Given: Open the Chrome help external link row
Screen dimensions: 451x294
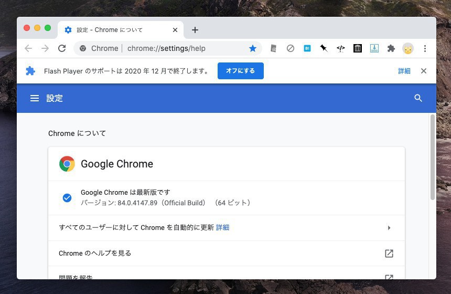Looking at the screenshot, I should (x=389, y=254).
